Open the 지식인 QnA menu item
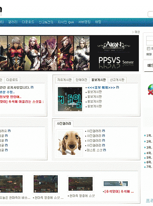The height and width of the screenshot is (206, 153). (x=66, y=22)
